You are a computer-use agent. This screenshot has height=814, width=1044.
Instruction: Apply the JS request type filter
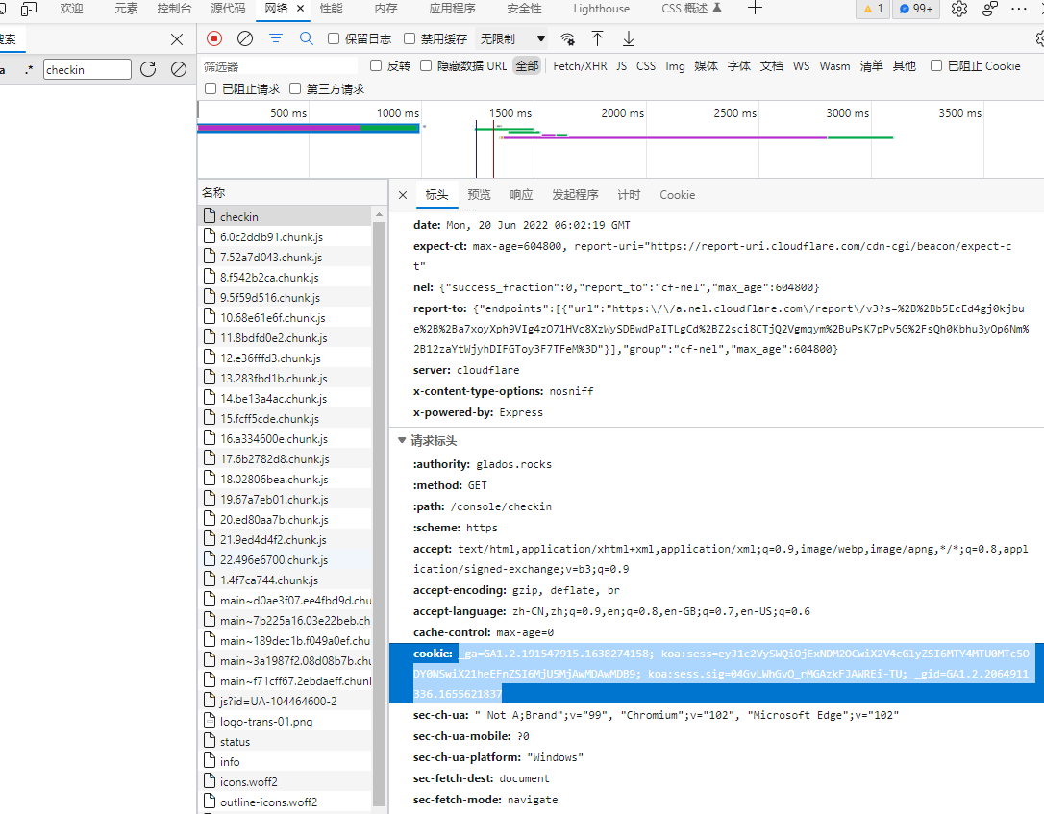(x=621, y=65)
